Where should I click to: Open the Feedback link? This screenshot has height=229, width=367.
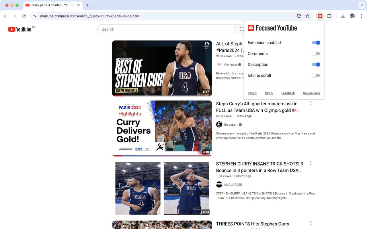(288, 93)
